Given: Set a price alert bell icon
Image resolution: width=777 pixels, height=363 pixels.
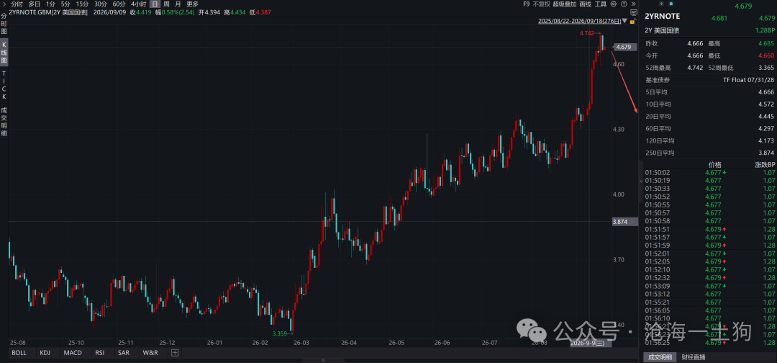Looking at the screenshot, I should point(671,4).
